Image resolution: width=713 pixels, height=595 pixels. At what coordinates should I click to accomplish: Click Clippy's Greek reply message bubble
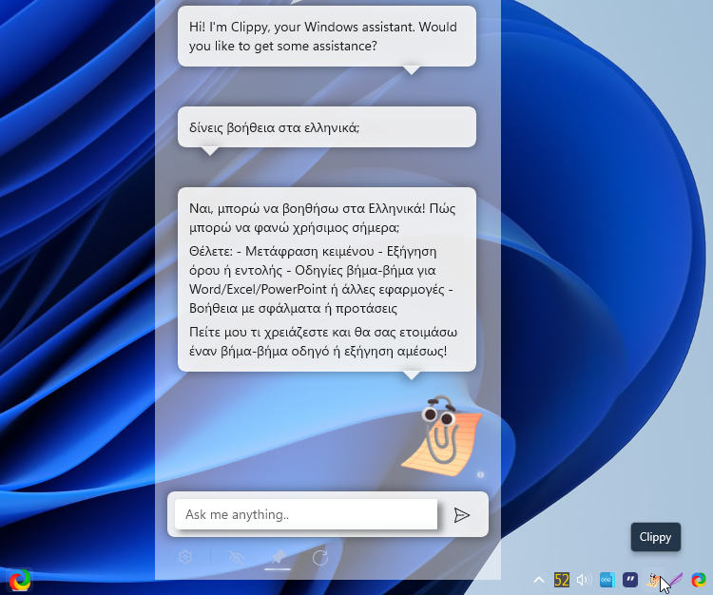[326, 278]
